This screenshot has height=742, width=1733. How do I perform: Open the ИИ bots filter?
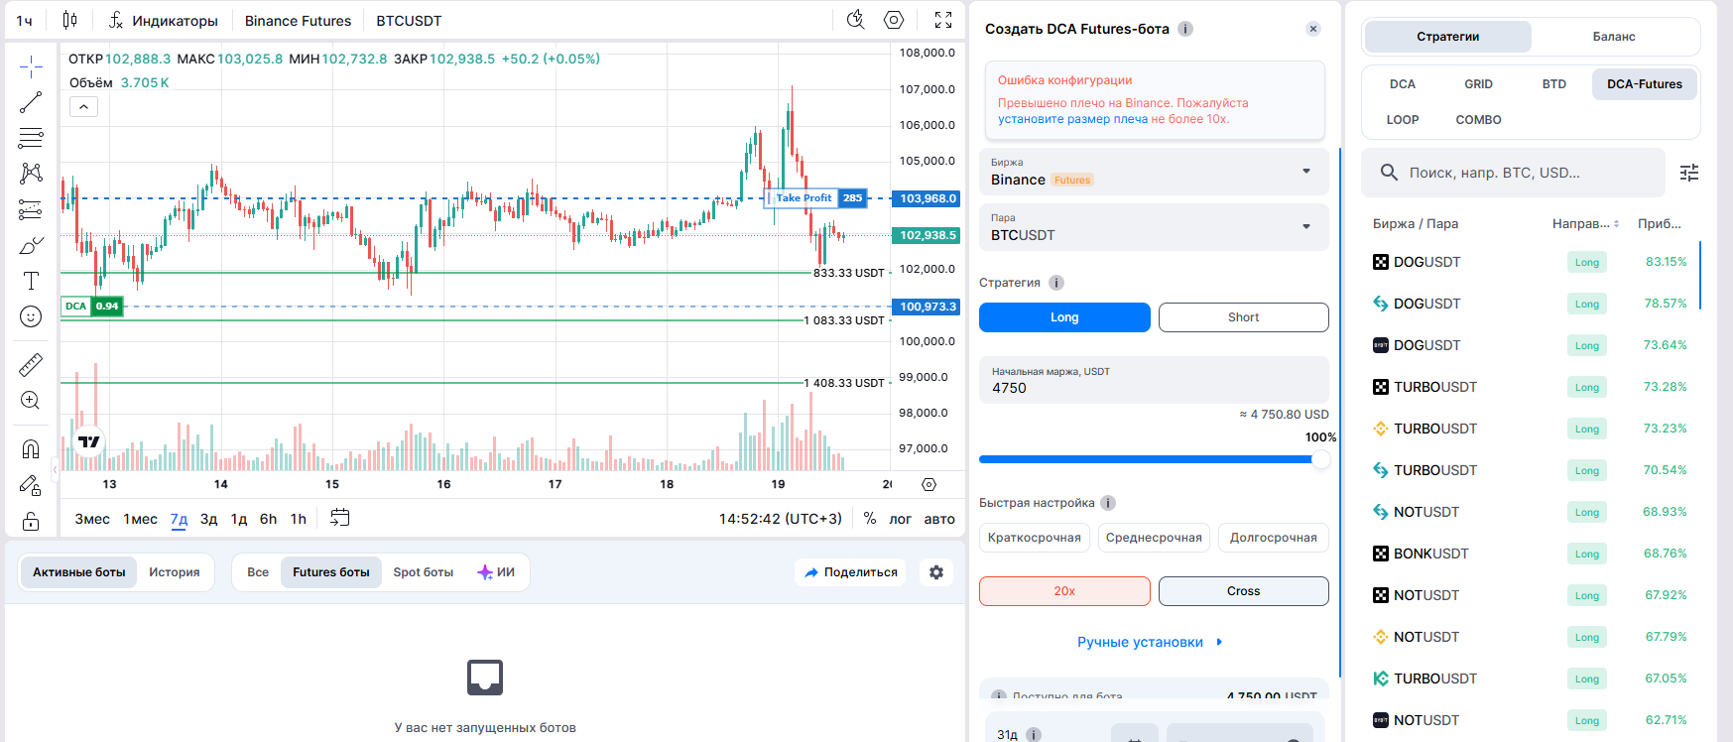coord(496,572)
